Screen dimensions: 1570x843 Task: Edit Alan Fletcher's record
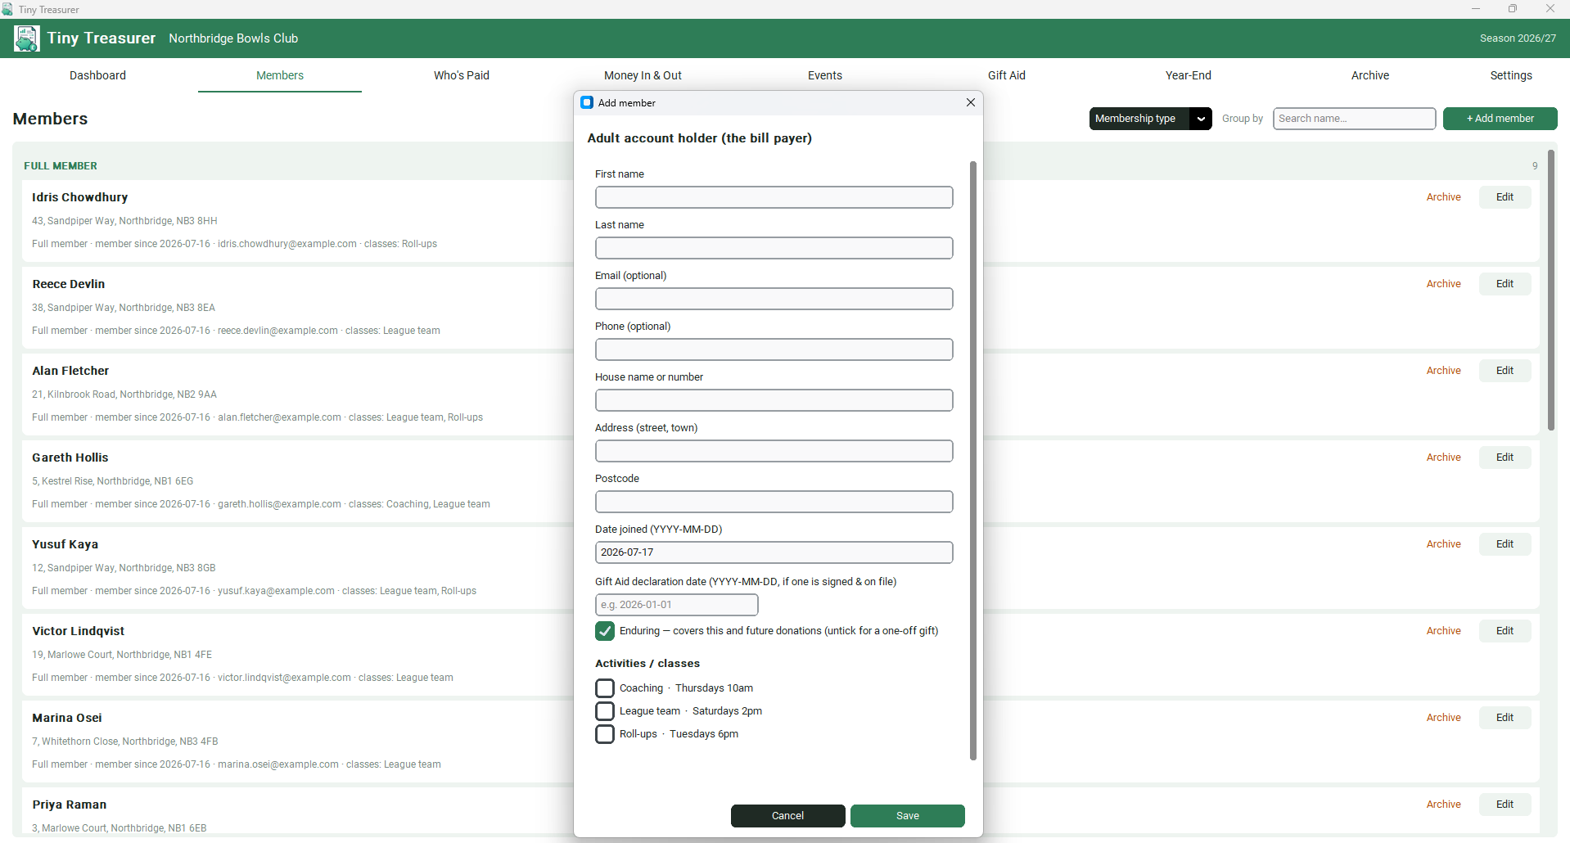pos(1505,371)
